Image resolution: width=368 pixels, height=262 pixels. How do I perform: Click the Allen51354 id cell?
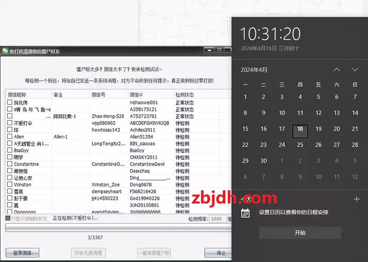[141, 136]
